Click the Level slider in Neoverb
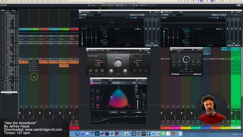 tap(144, 104)
